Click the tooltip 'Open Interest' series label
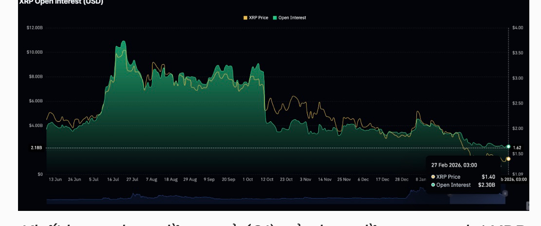This screenshot has height=226, width=541. click(453, 185)
